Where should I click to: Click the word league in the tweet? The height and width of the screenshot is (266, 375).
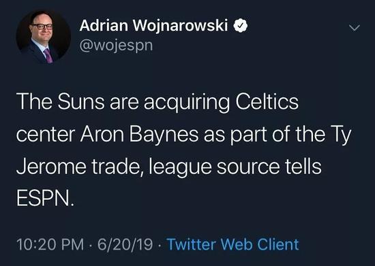[180, 168]
